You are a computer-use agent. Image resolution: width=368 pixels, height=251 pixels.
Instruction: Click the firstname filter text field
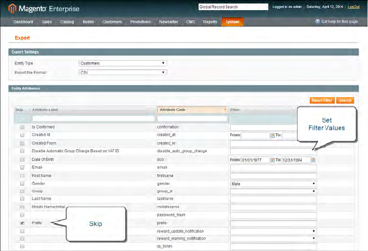coord(273,176)
